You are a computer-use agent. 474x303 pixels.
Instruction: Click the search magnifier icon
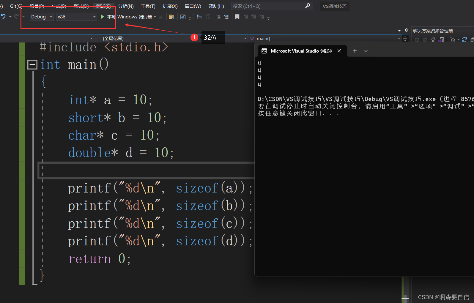[308, 6]
